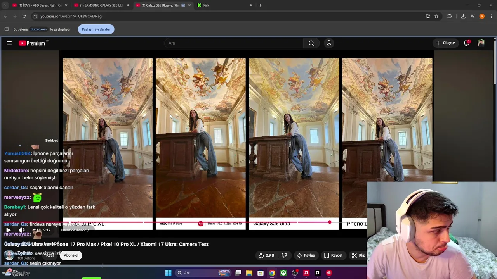The image size is (497, 279).
Task: Close the Kick tab
Action: coord(251,5)
